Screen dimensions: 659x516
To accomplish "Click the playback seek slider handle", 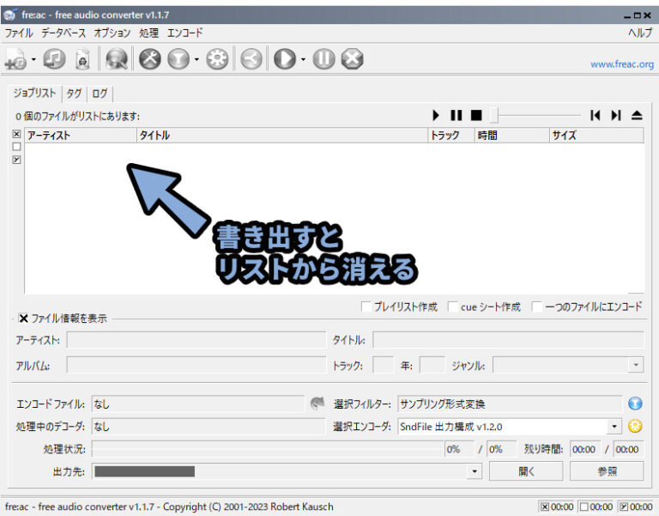I will (494, 114).
